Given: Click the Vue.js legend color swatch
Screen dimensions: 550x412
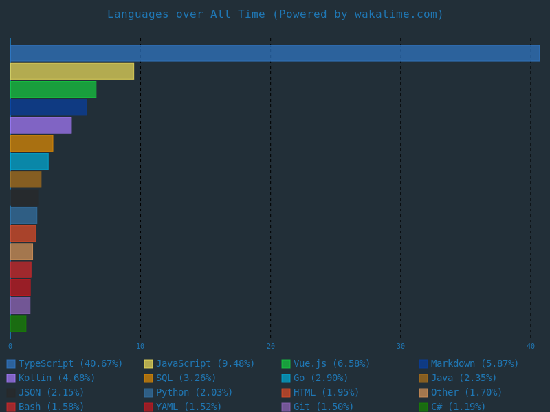Looking at the screenshot, I should [286, 364].
